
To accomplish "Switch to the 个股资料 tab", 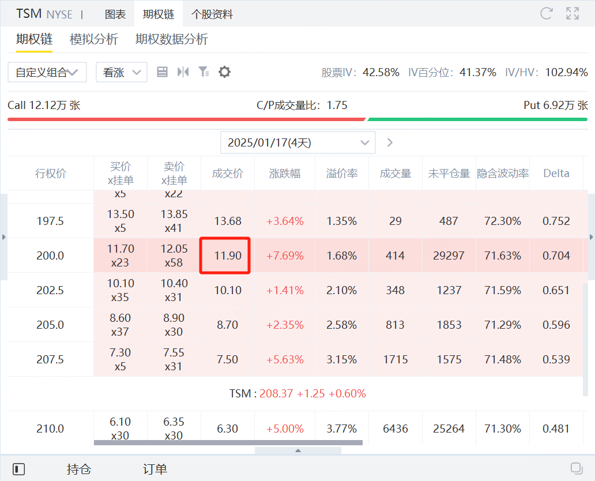I will click(212, 14).
